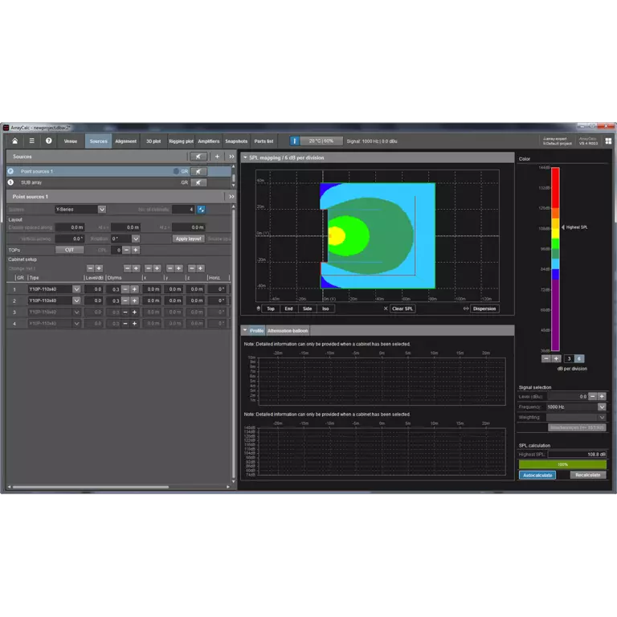Viewport: 617px width, 617px height.
Task: Switch SPL map to Side view
Action: click(308, 308)
